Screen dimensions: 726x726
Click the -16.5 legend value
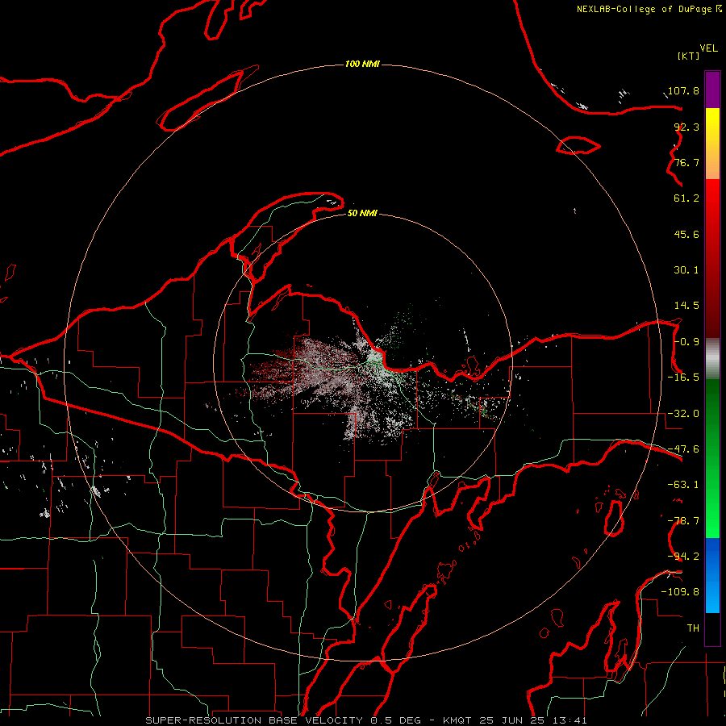pyautogui.click(x=683, y=378)
